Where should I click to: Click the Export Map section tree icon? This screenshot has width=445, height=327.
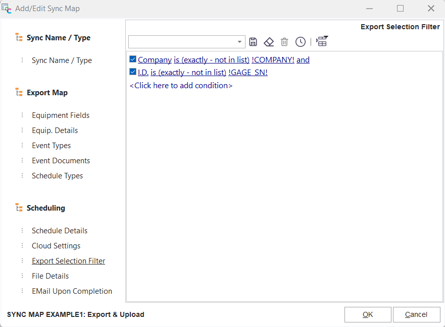tap(19, 93)
